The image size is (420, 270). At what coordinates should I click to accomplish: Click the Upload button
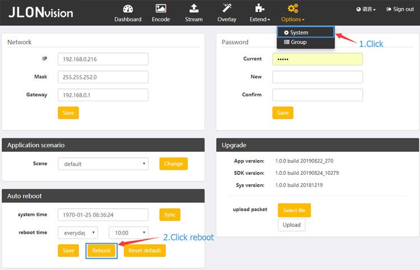click(292, 225)
